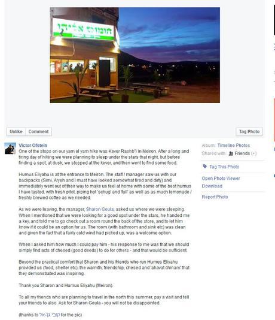The image size is (275, 320).
Task: Click the Shared with label
Action: tap(214, 153)
